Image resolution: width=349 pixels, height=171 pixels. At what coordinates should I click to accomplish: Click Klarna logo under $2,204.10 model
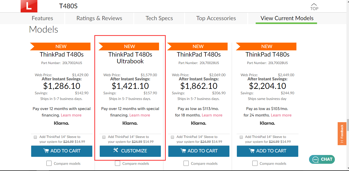[x=267, y=123]
